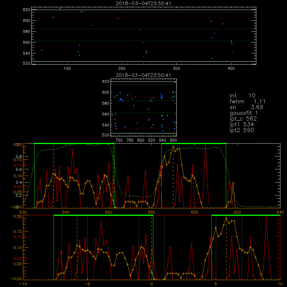Click the middle plot title 2018-03-04T23:50:41
Image resolution: width=287 pixels, height=287 pixels.
coord(143,75)
